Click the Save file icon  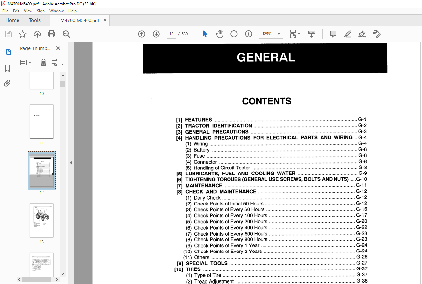pyautogui.click(x=8, y=34)
